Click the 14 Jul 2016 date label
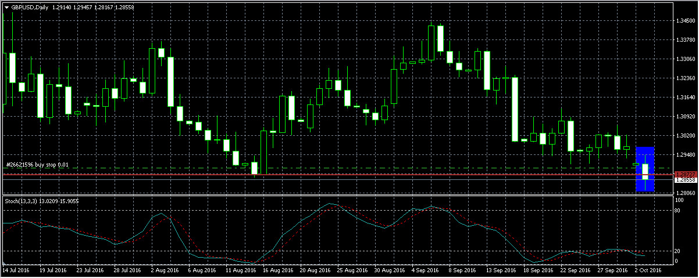 15,270
